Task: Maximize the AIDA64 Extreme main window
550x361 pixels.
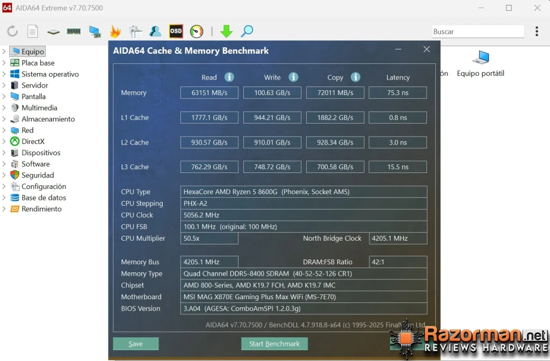Action: (509, 8)
